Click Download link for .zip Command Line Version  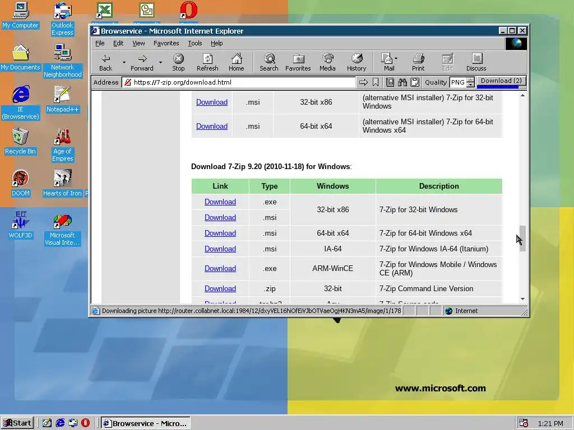[x=220, y=288]
